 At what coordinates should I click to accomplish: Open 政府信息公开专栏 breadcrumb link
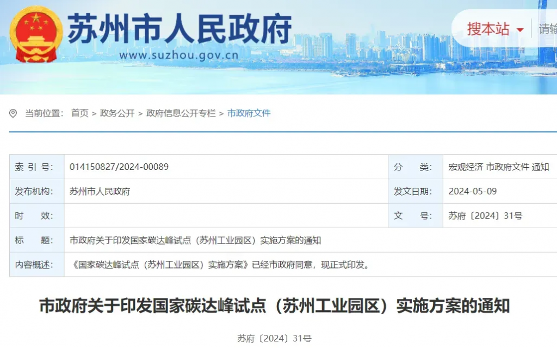(x=181, y=113)
